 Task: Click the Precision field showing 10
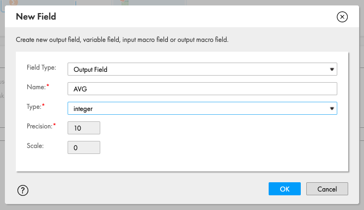(x=84, y=128)
